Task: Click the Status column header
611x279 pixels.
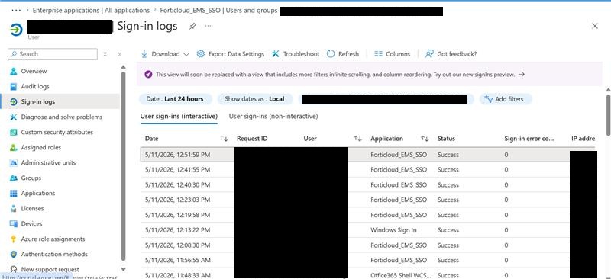Action: [446, 139]
